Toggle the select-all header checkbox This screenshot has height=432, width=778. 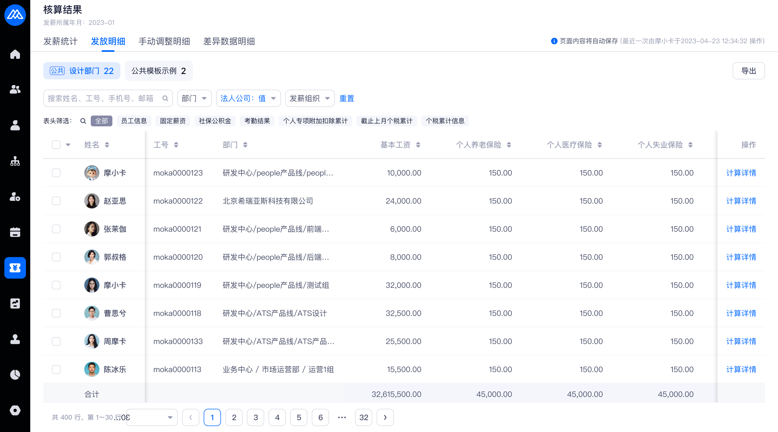click(56, 145)
